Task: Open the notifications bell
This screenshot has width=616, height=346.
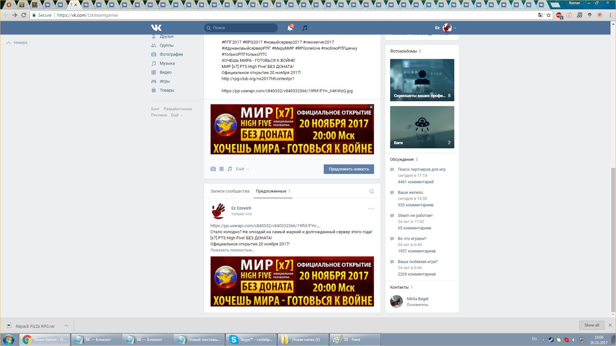Action: coord(290,28)
